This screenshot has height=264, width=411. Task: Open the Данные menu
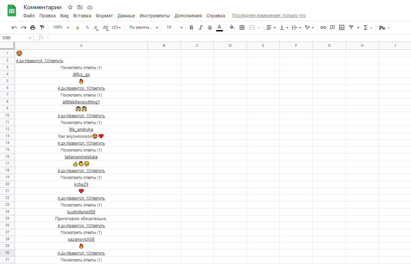point(126,16)
